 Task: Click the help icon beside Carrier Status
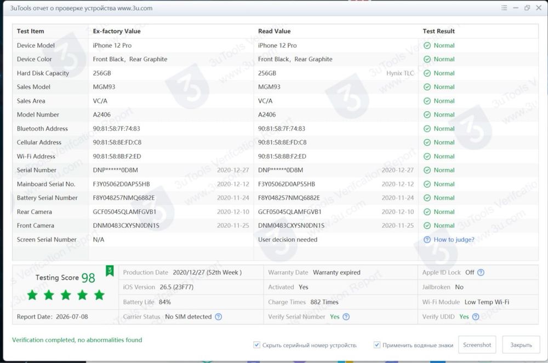[219, 316]
